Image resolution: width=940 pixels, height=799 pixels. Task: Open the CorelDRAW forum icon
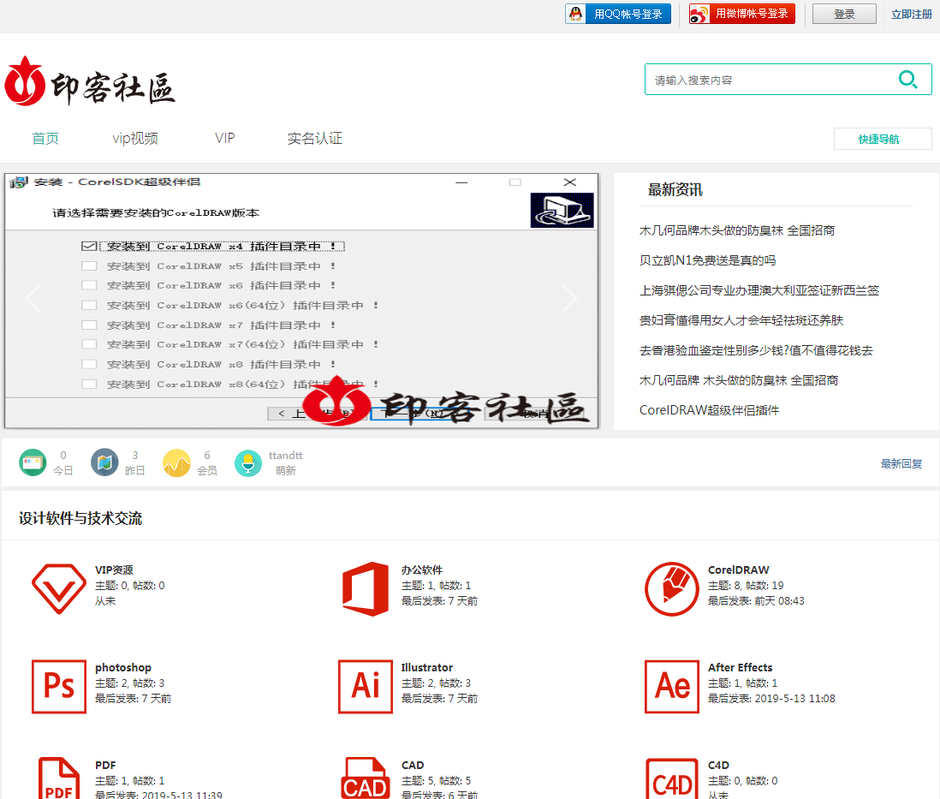pyautogui.click(x=672, y=589)
